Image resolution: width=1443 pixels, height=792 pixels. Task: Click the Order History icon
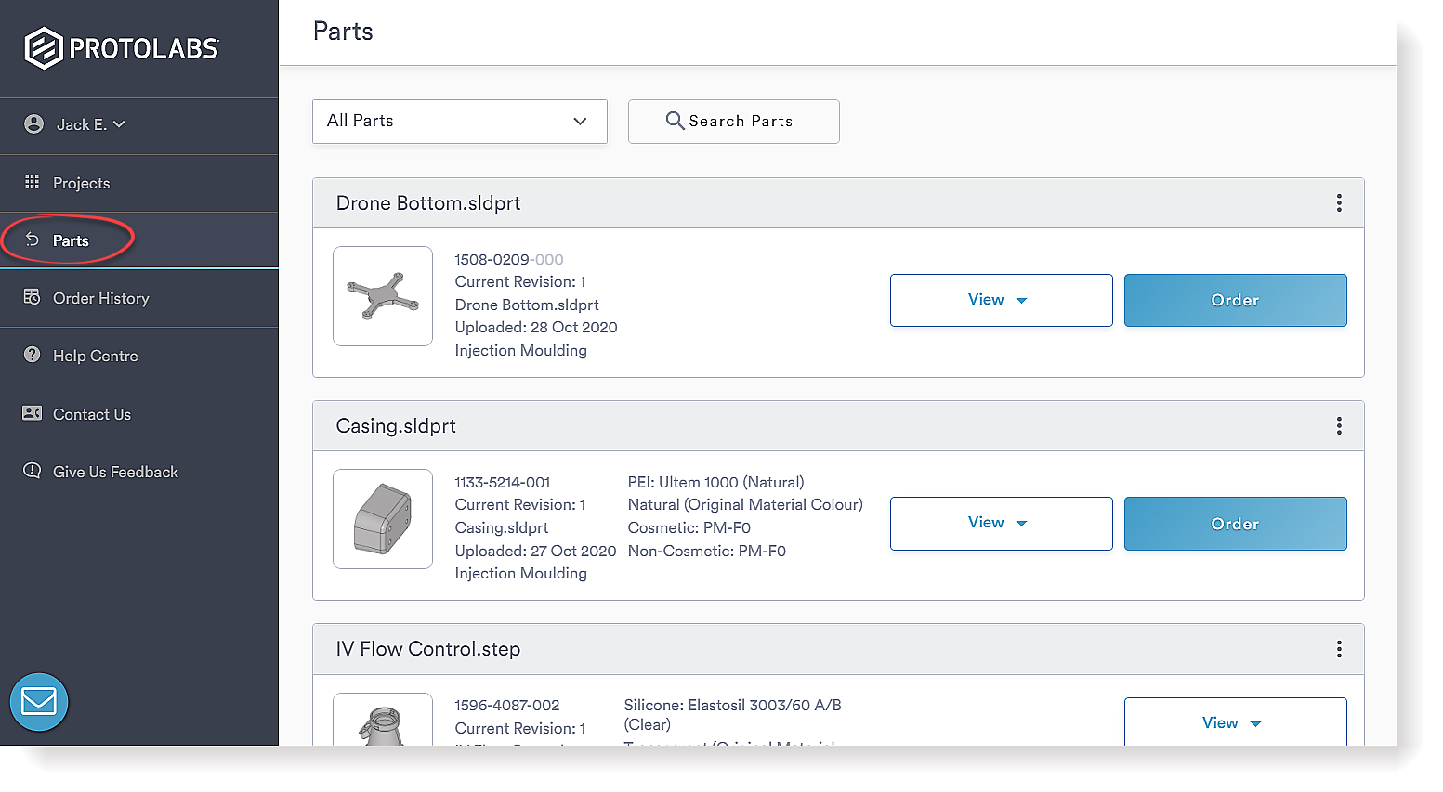(32, 297)
